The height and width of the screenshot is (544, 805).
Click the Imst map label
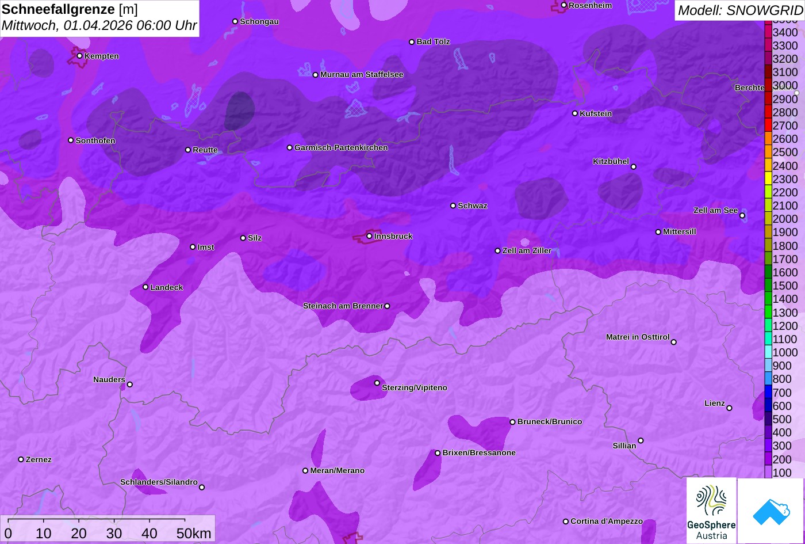[206, 247]
